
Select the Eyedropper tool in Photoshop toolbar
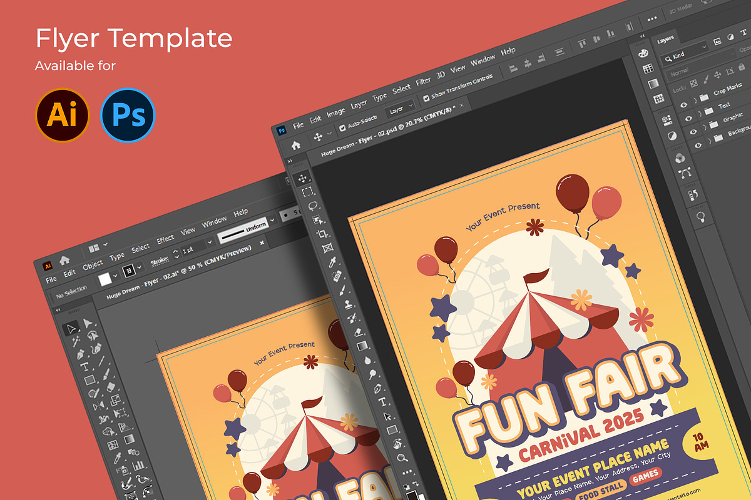click(332, 261)
